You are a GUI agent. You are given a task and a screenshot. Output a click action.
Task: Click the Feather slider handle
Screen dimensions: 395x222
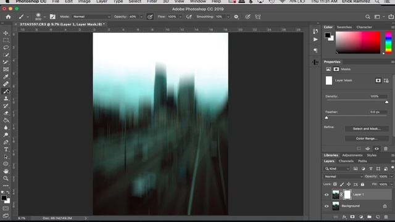(x=326, y=118)
